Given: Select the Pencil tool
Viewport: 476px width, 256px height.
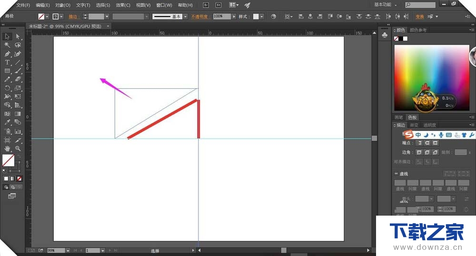Looking at the screenshot, I should [x=7, y=79].
